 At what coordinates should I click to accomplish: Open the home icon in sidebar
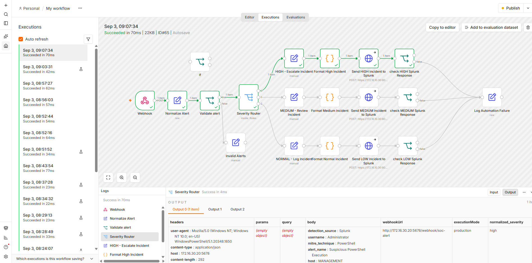click(6, 46)
